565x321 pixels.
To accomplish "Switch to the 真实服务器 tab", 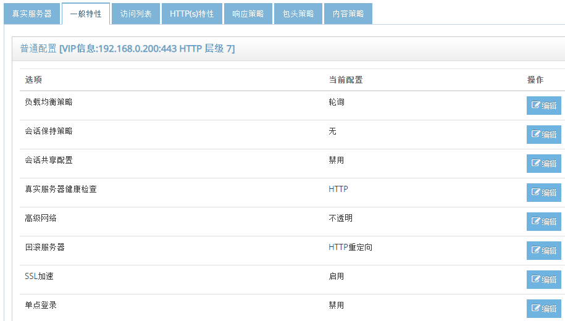I will (32, 14).
